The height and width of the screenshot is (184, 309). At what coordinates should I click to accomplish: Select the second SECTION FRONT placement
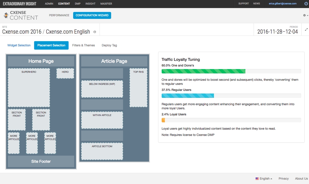pos(41,120)
